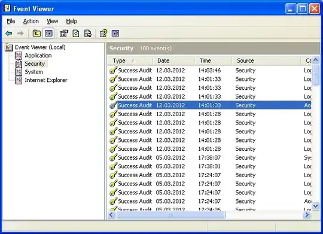
Task: Click the vertical scrollbar up arrow
Action: pos(316,60)
